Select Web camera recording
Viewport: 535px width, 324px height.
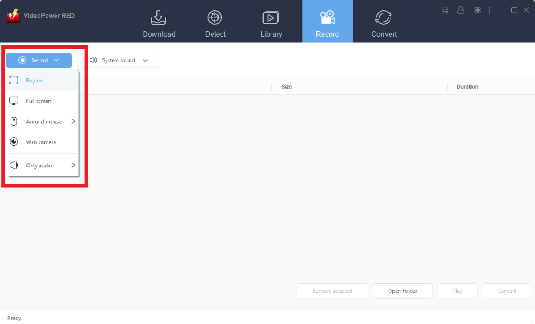tap(41, 142)
